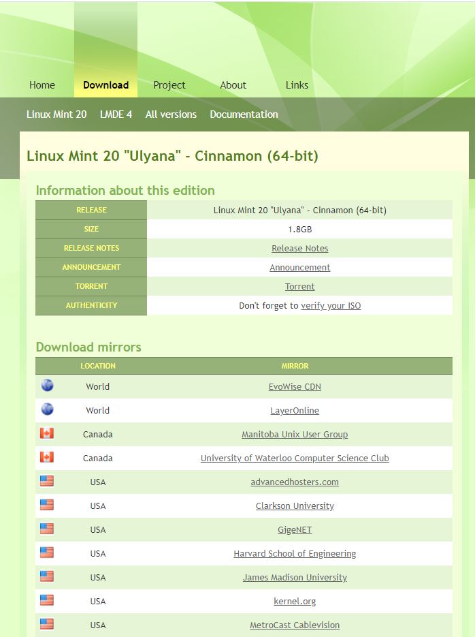Open the Linux Mint 20 submenu item
The width and height of the screenshot is (475, 637).
56,114
